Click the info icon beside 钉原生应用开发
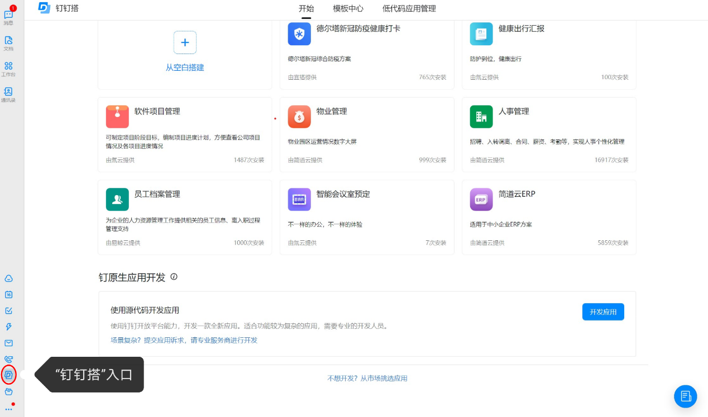 click(x=174, y=277)
